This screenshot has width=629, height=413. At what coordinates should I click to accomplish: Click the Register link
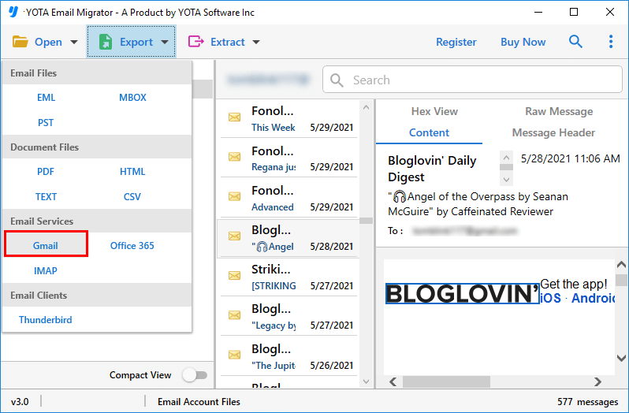tap(456, 42)
